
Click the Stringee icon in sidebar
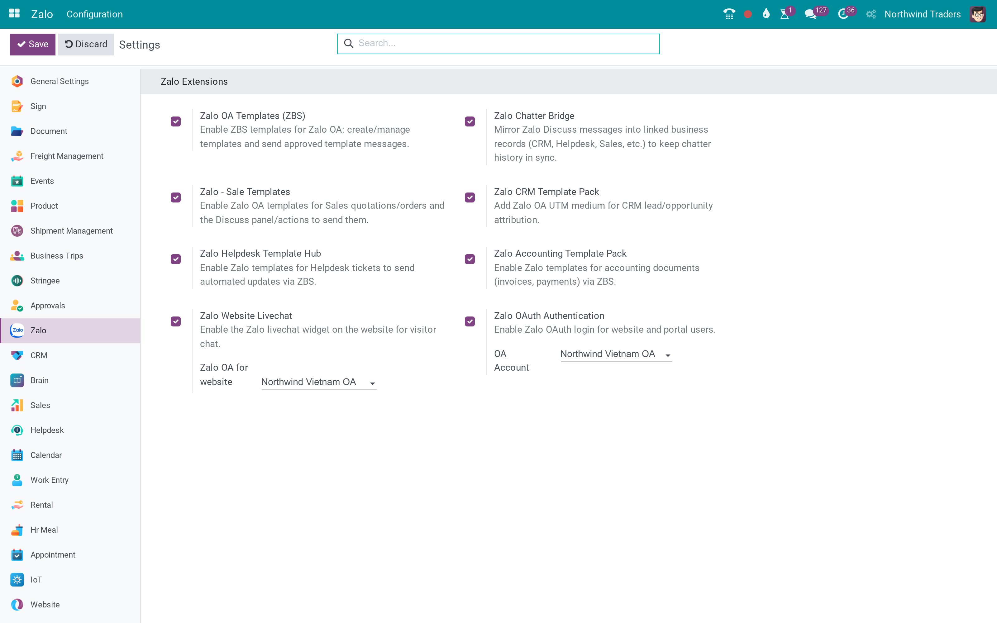(x=17, y=281)
